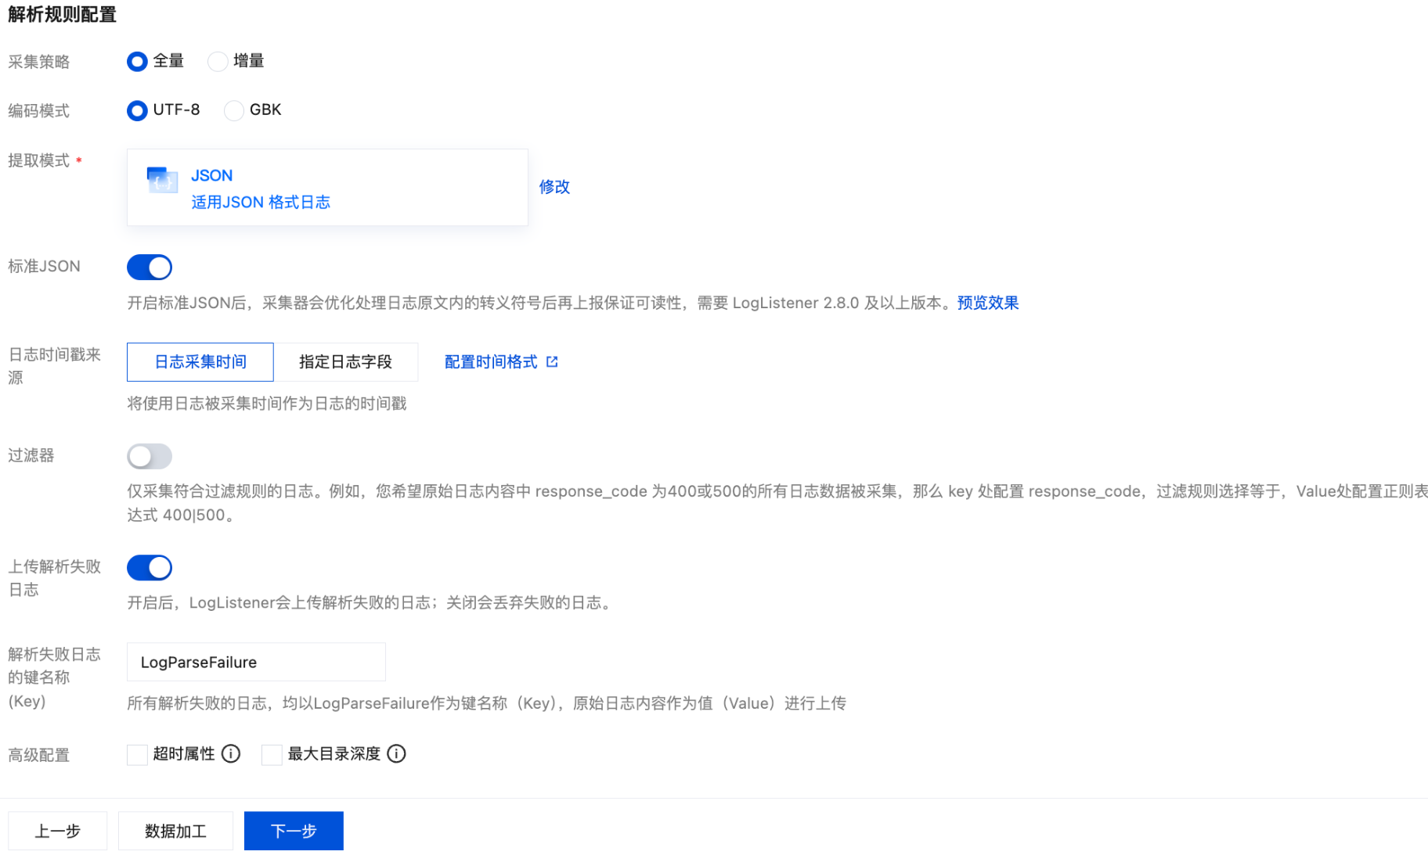The width and height of the screenshot is (1428, 855).
Task: Select the 增量 collection strategy
Action: (218, 62)
